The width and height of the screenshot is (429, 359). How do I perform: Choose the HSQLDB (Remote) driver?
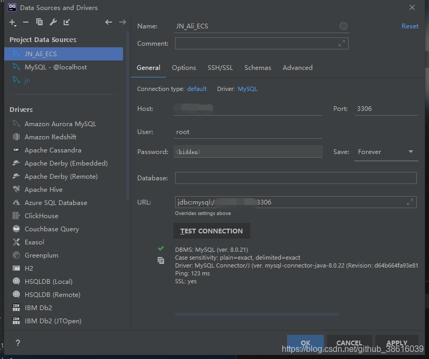pyautogui.click(x=53, y=295)
